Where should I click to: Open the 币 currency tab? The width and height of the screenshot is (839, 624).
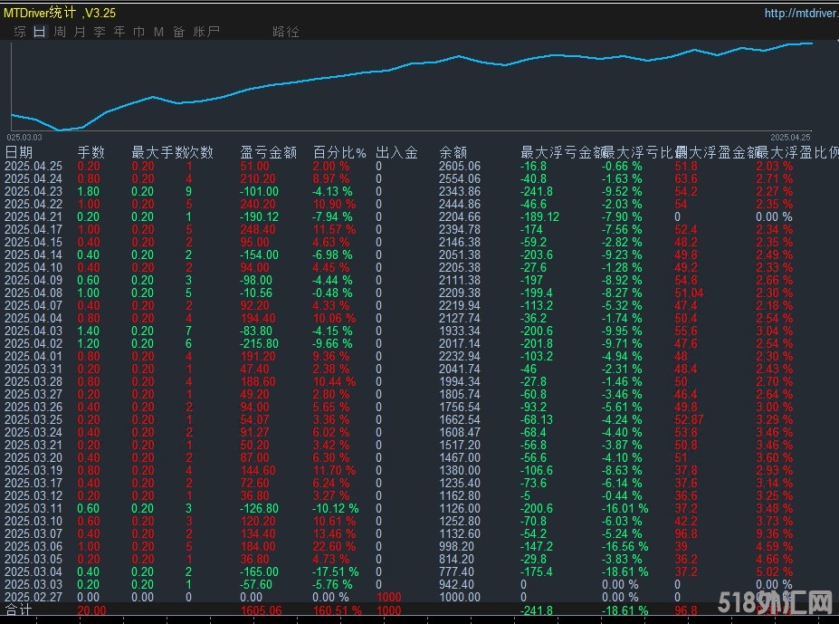point(138,32)
